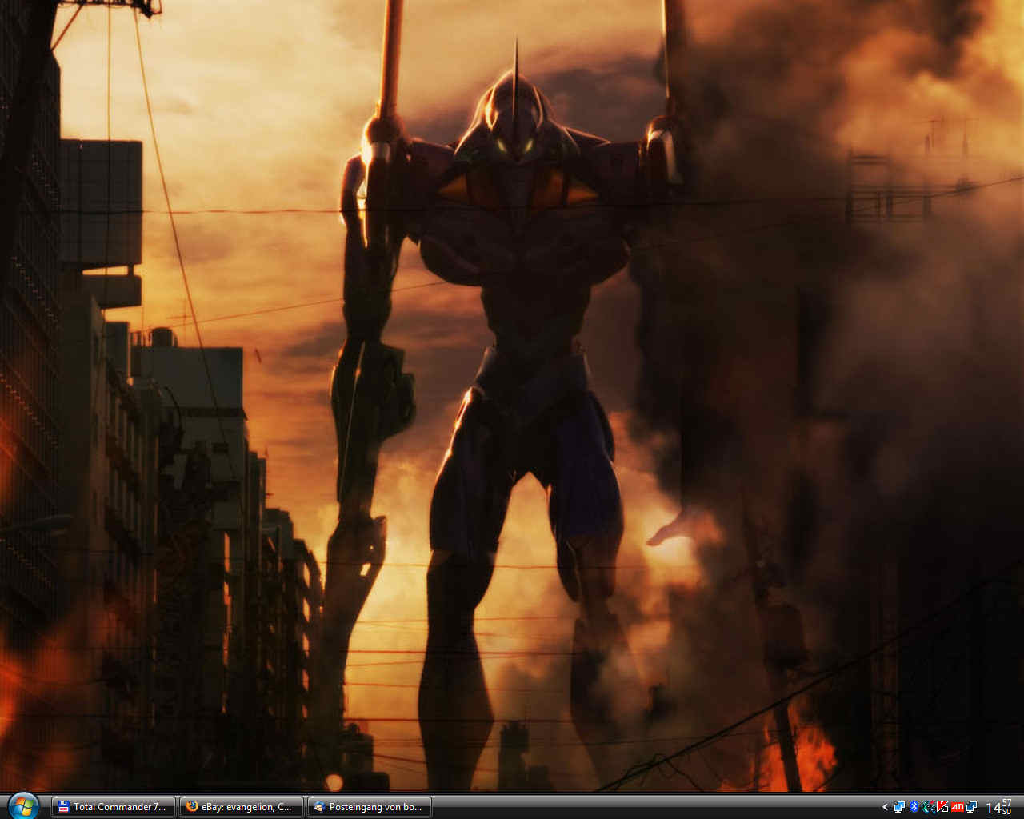Open the Windows Start menu orb
The height and width of the screenshot is (819, 1024).
tap(23, 805)
